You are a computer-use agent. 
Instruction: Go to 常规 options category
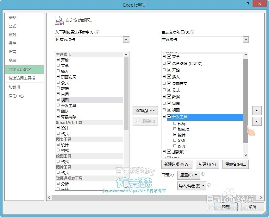(x=12, y=17)
